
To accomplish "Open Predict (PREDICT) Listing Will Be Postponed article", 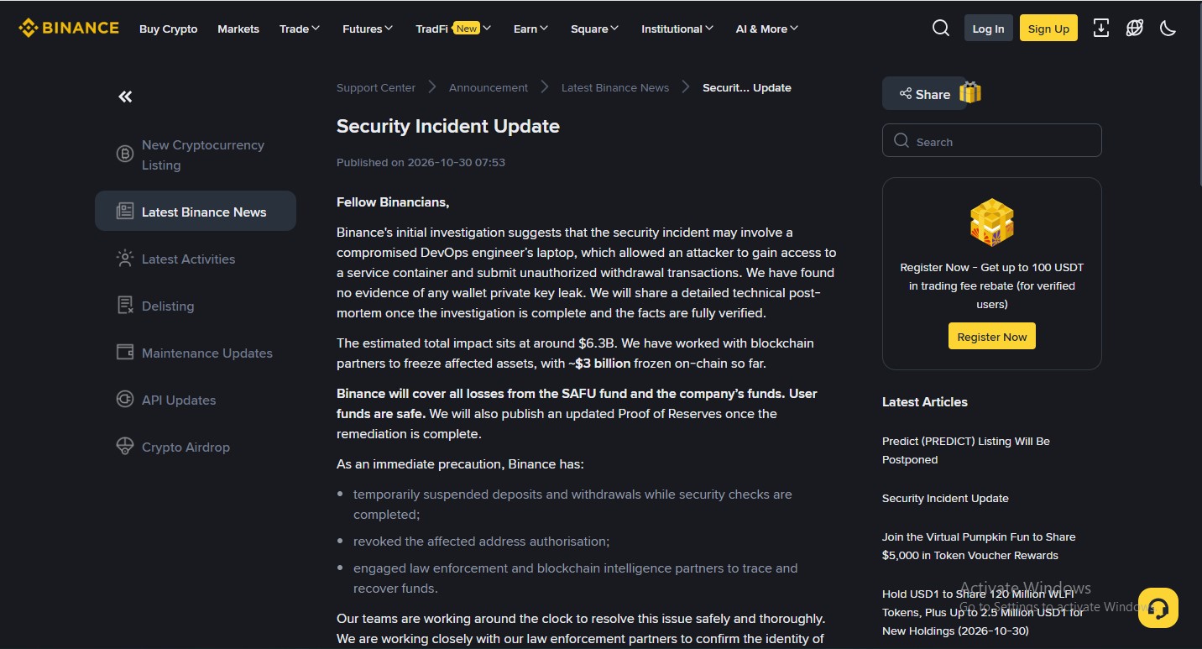I will (x=966, y=450).
